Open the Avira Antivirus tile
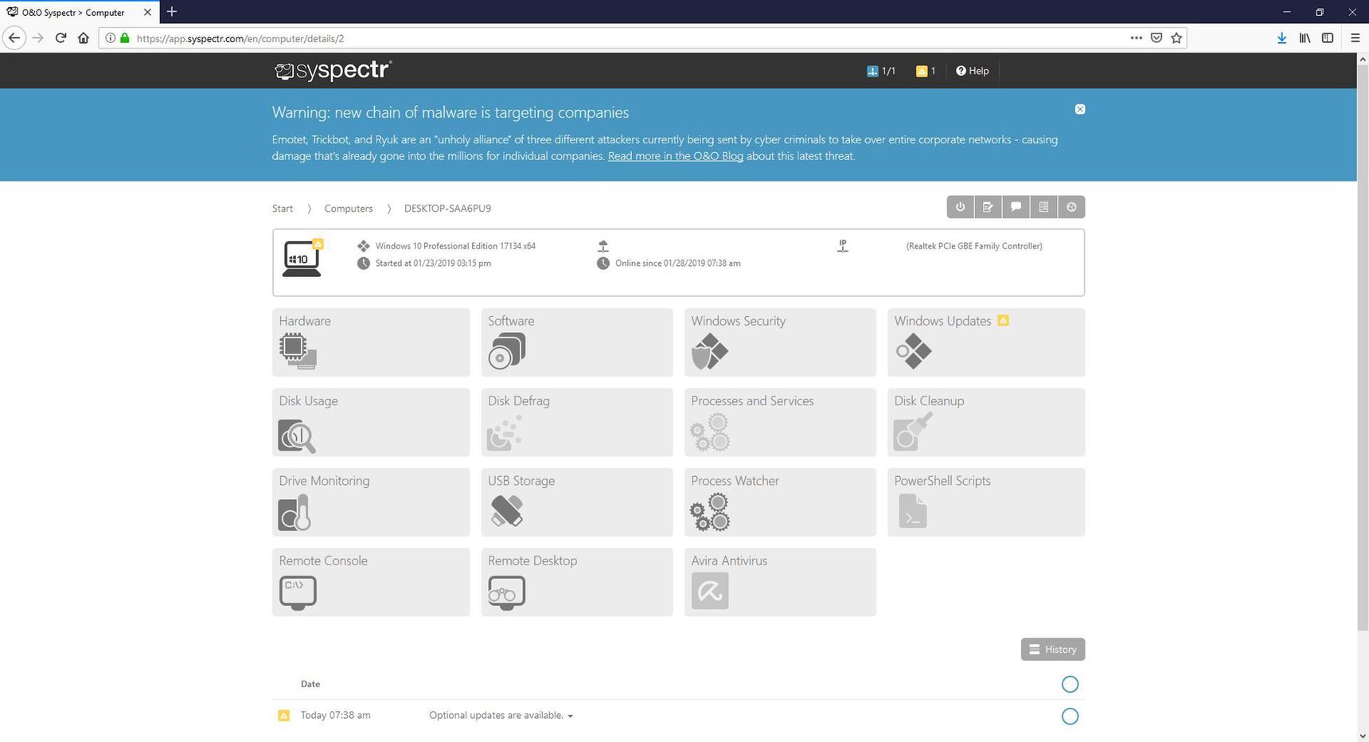 click(780, 582)
